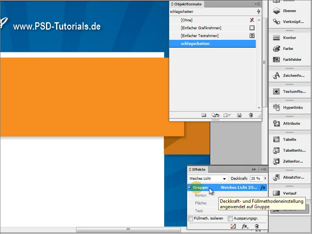Click fx icon on Gruppe row
Image resolution: width=312 pixels, height=234 pixels.
pos(262,188)
